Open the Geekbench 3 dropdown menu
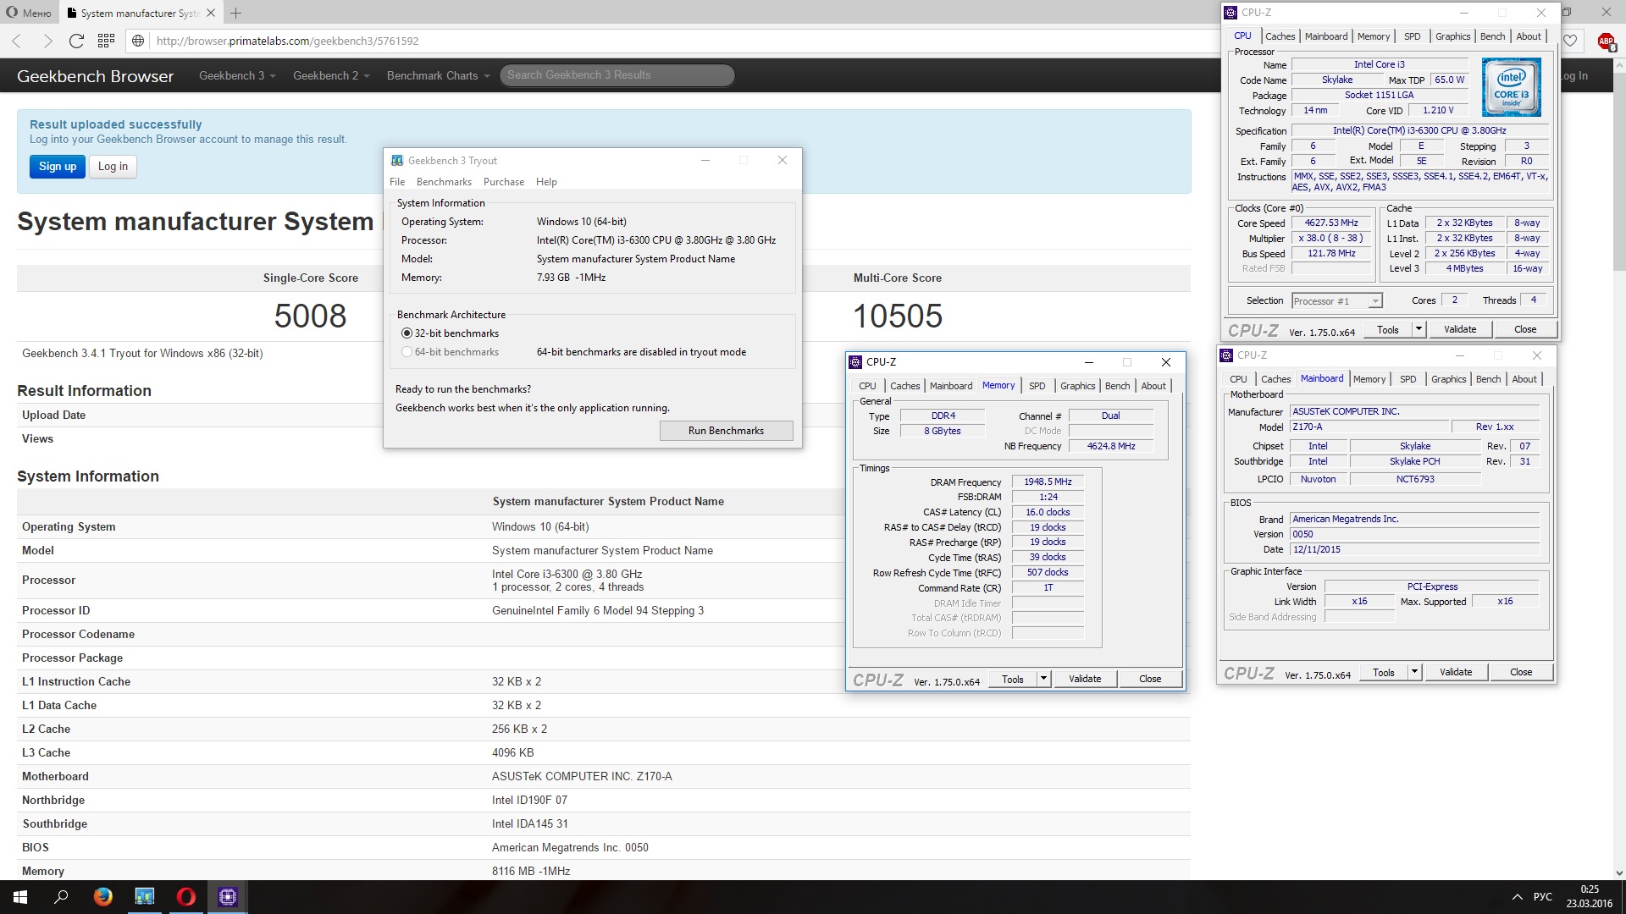 click(237, 75)
